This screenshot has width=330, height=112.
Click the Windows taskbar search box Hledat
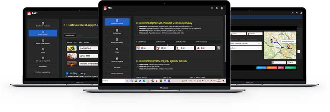(114, 81)
